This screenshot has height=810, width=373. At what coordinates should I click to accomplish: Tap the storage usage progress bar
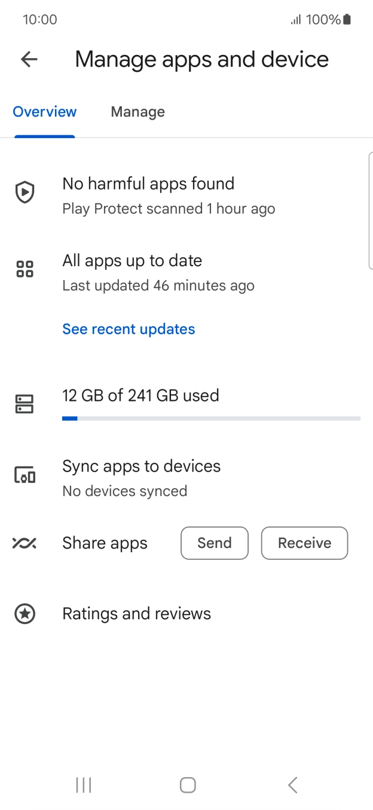pyautogui.click(x=211, y=418)
